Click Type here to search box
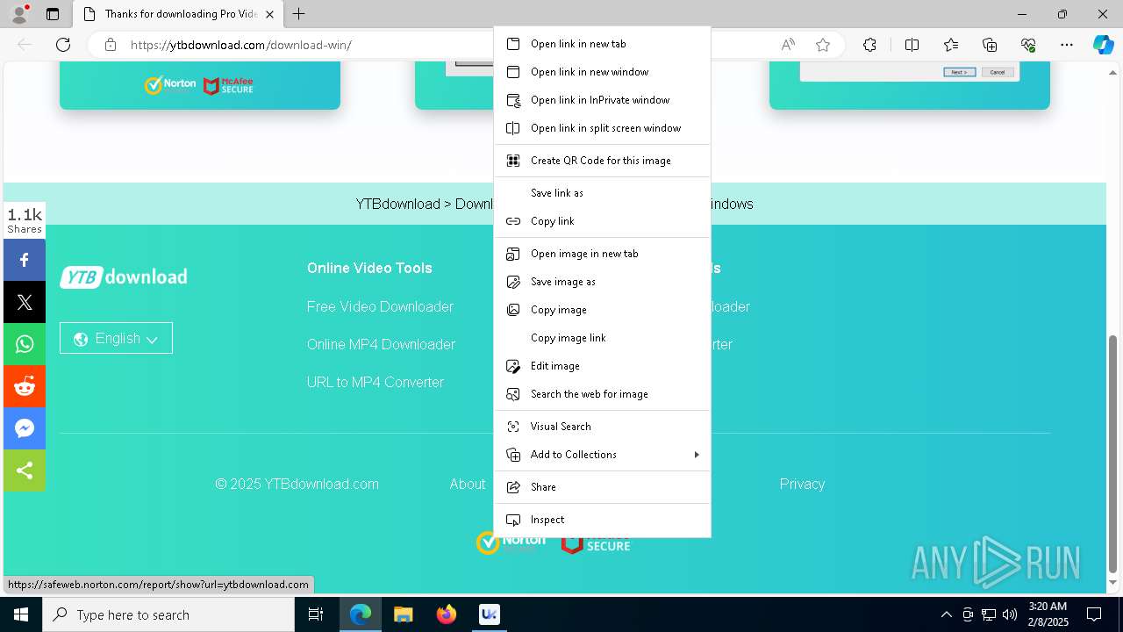This screenshot has width=1123, height=632. [x=168, y=614]
